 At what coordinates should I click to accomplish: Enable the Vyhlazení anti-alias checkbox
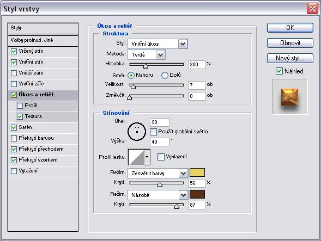[x=161, y=157]
